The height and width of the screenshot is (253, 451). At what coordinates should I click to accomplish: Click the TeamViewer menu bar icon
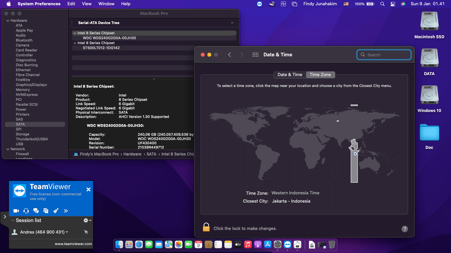click(x=260, y=4)
